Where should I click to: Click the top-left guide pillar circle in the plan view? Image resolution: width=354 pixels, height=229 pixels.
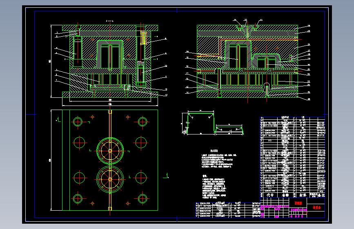pyautogui.click(x=78, y=122)
